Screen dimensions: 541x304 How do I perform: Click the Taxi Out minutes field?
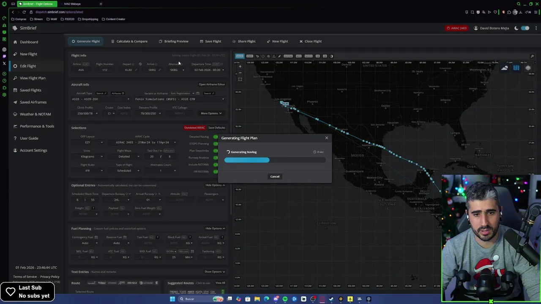(x=152, y=157)
